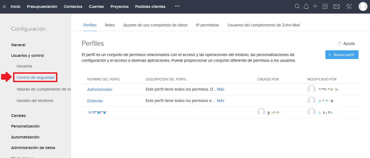Open the Automatización section
Screen dimensions: 370x158
click(25, 137)
